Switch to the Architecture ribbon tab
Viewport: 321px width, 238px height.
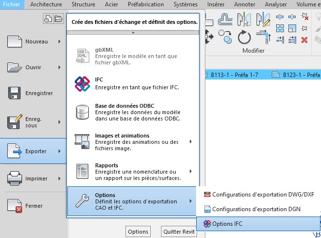point(46,4)
